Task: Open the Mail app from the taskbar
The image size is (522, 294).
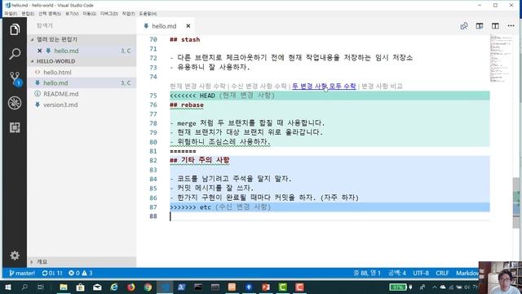Action: 97,287
